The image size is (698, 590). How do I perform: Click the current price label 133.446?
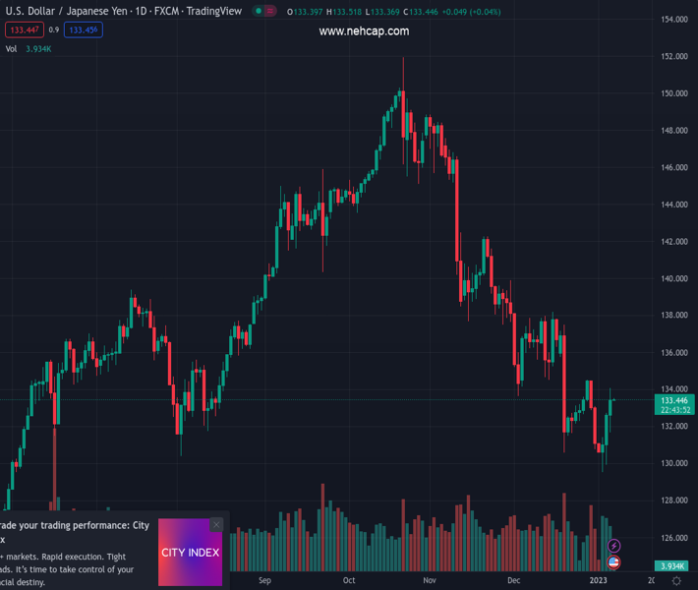[x=674, y=401]
